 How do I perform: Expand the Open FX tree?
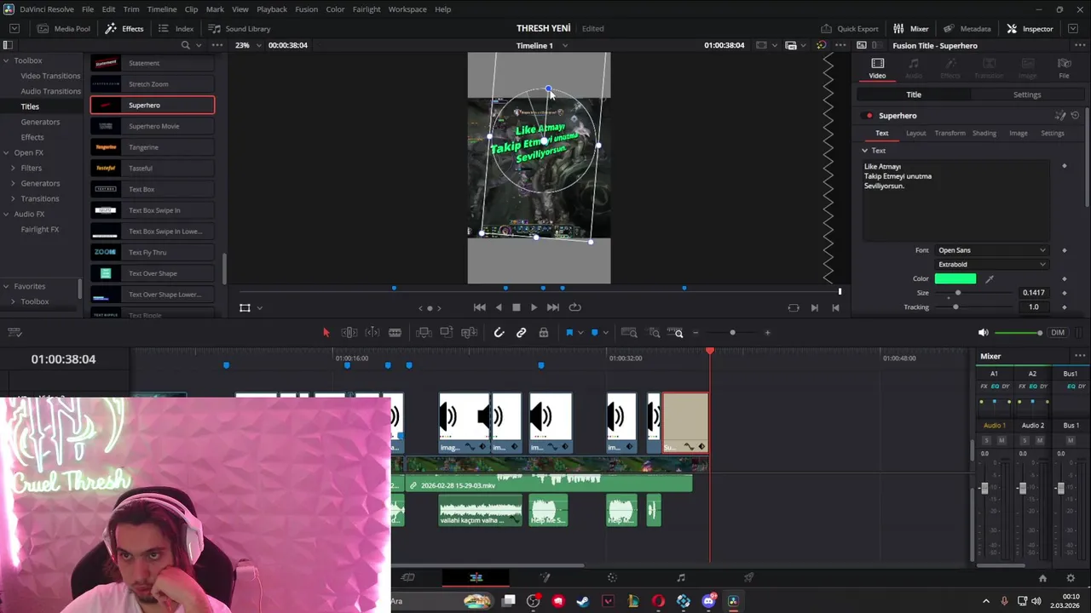point(6,152)
